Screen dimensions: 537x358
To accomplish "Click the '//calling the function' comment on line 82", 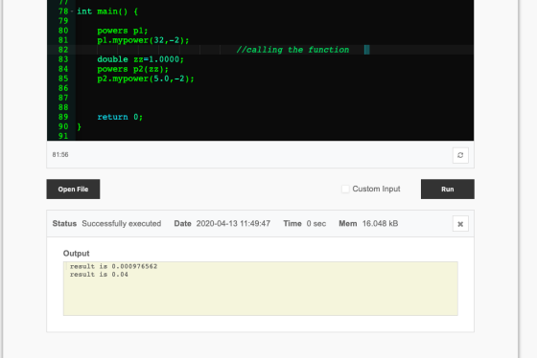I will click(292, 50).
